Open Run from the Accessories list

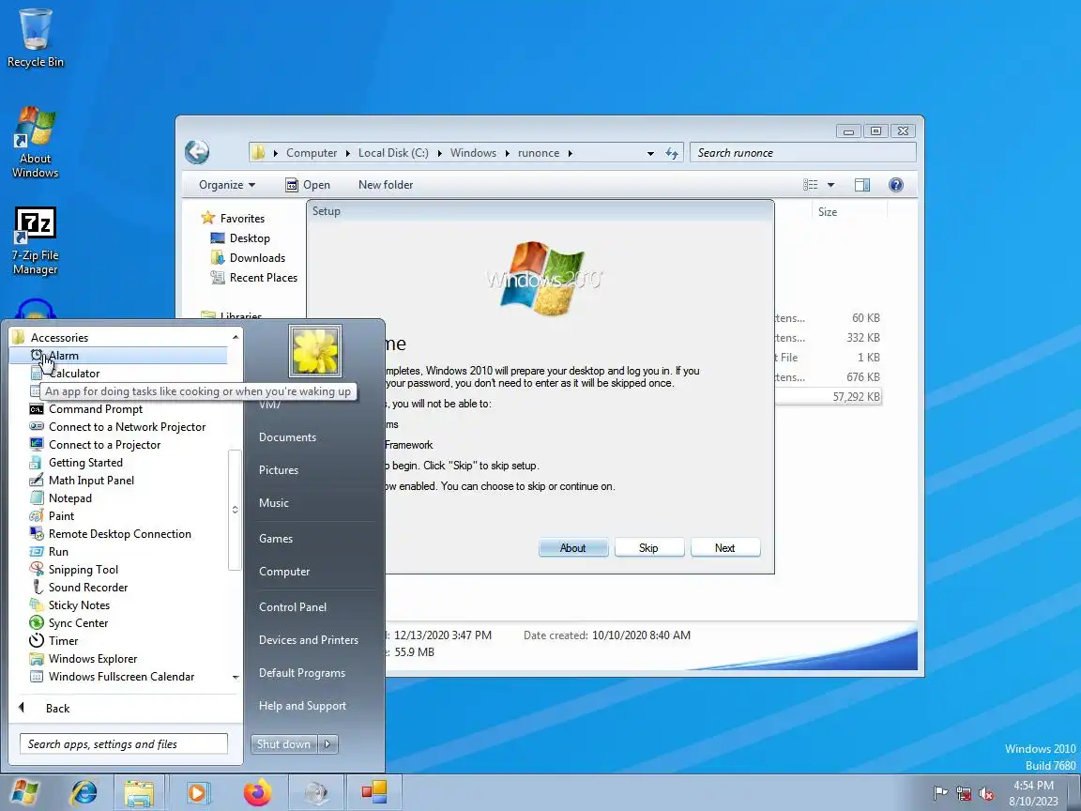(118, 552)
